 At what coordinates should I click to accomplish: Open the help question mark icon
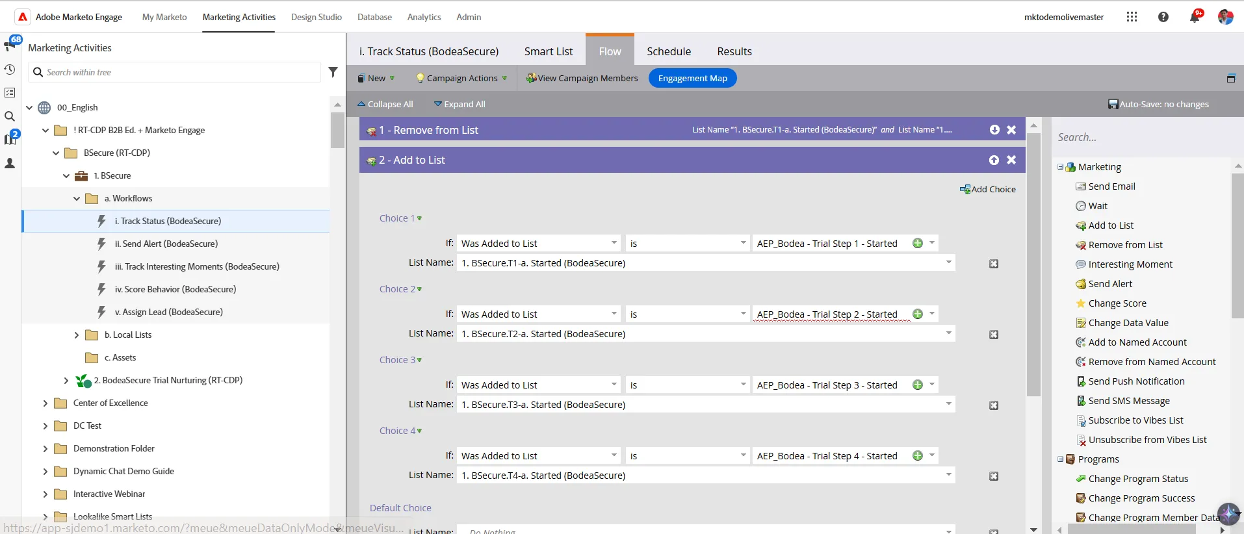click(x=1163, y=17)
